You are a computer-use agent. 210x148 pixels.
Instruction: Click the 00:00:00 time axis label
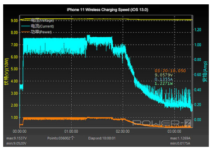pos(20,132)
